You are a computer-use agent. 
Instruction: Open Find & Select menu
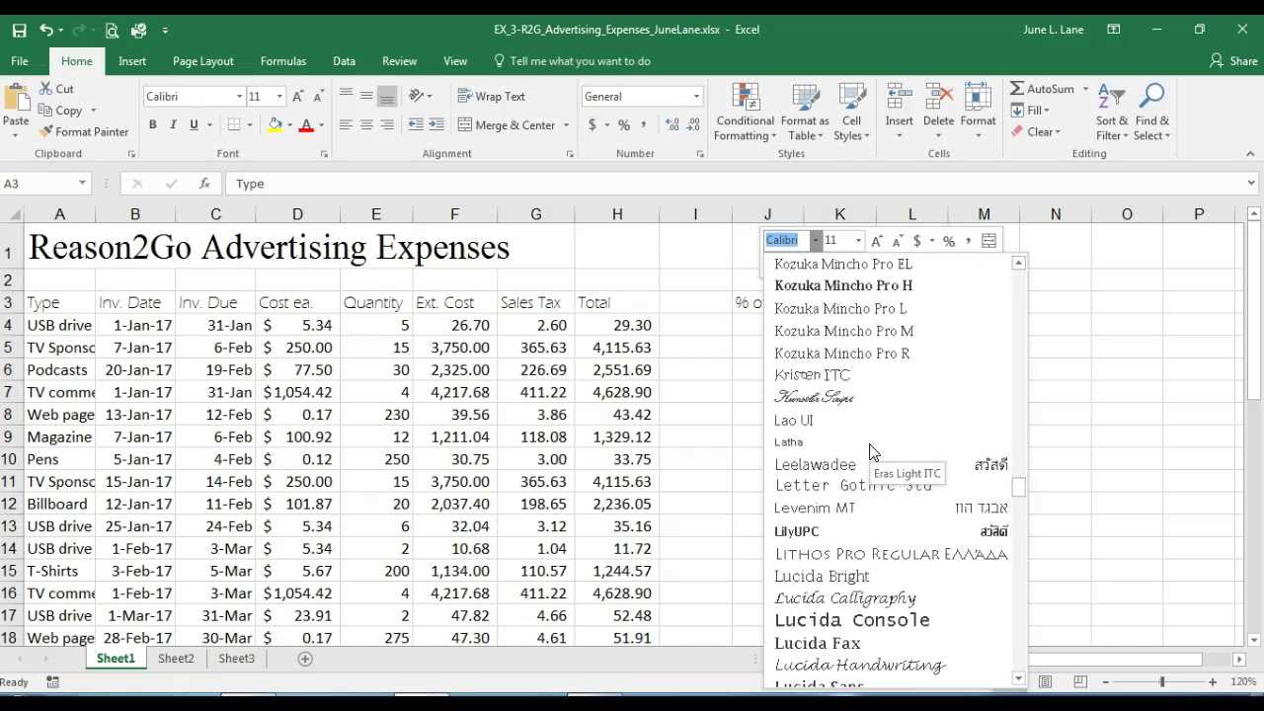(x=1151, y=113)
